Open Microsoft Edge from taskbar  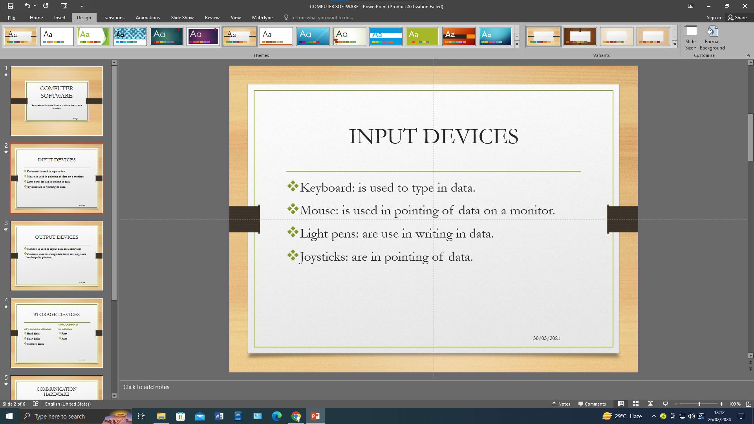(277, 416)
